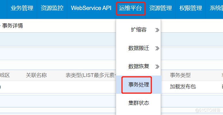Expand the 扩缩容 submenu double-chevron arrow
This screenshot has width=223, height=115.
[157, 30]
